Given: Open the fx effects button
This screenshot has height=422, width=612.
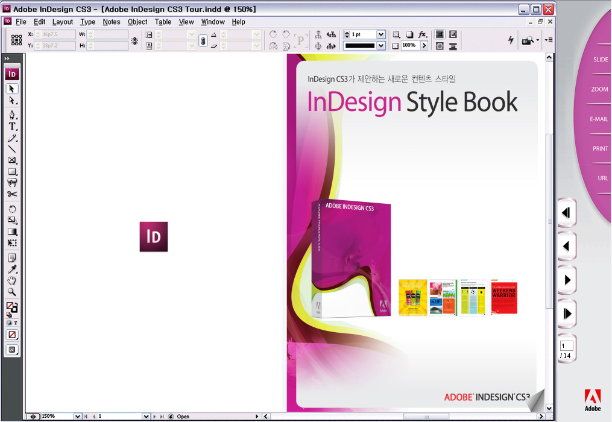Looking at the screenshot, I should click(423, 35).
